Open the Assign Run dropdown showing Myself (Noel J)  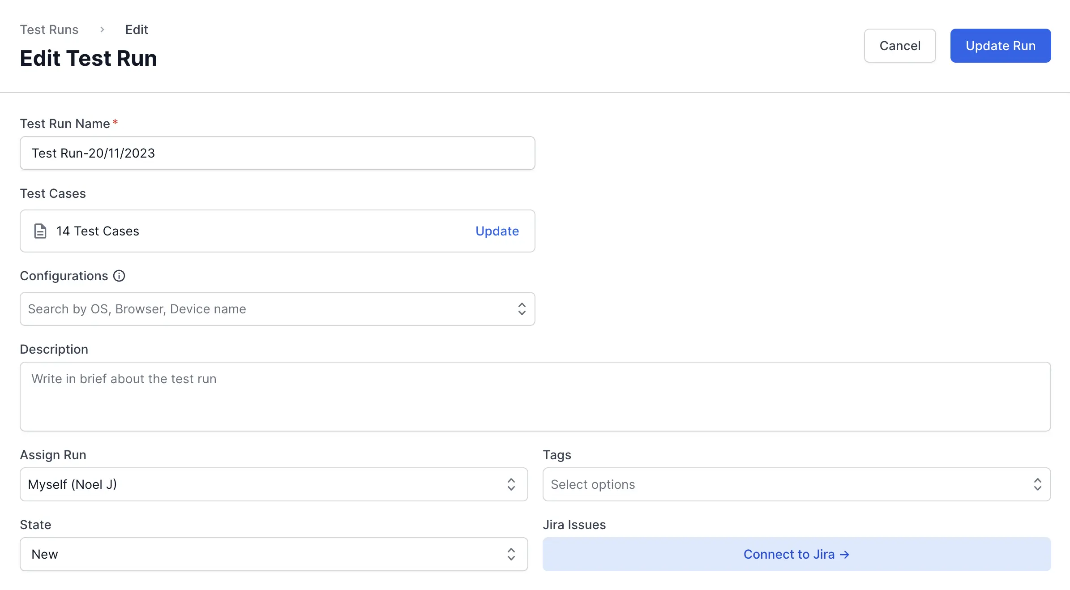coord(264,484)
